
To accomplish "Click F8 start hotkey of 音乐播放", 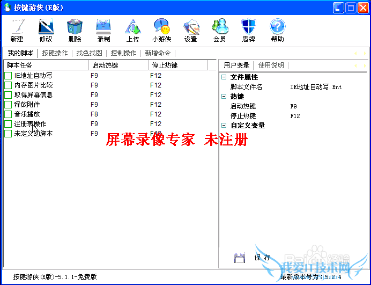I will pyautogui.click(x=94, y=114).
